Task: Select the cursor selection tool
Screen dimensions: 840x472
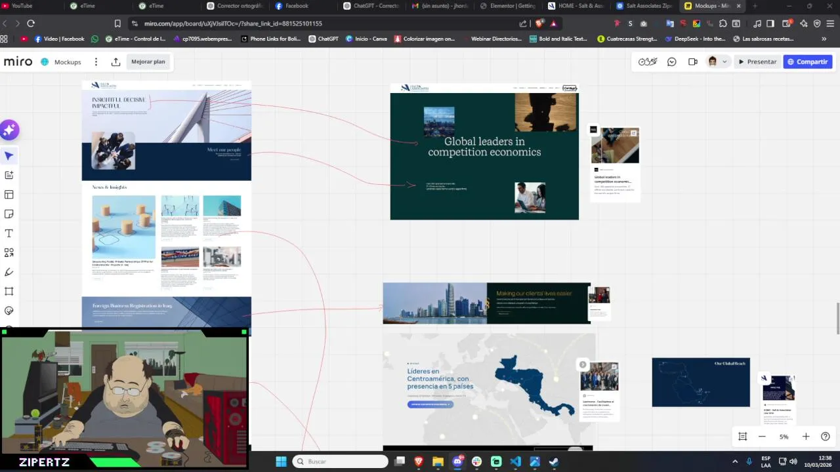Action: (x=9, y=156)
